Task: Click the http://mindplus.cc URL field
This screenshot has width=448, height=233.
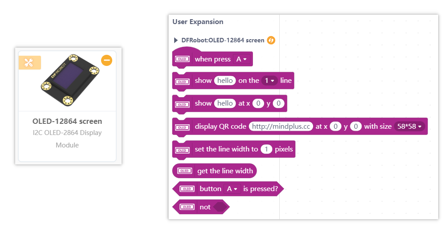Action: click(281, 127)
